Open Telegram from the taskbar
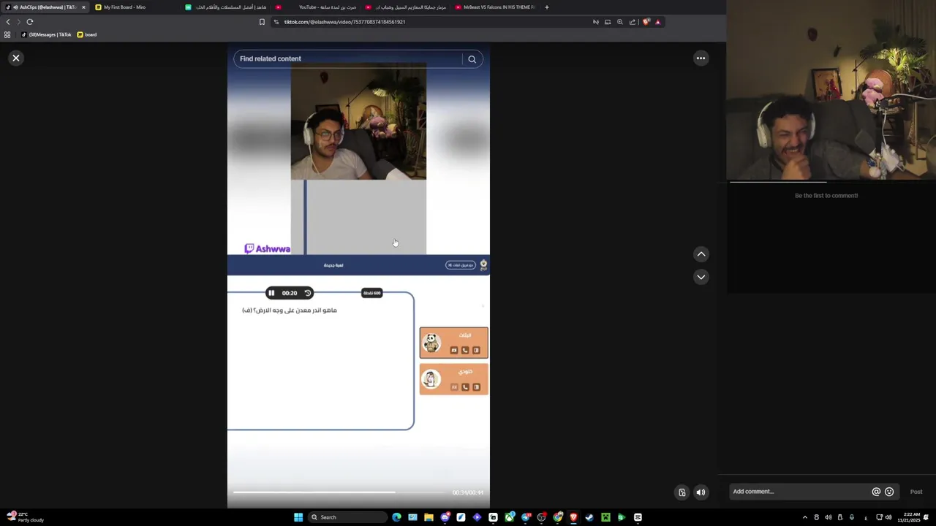This screenshot has height=526, width=936. (526, 517)
